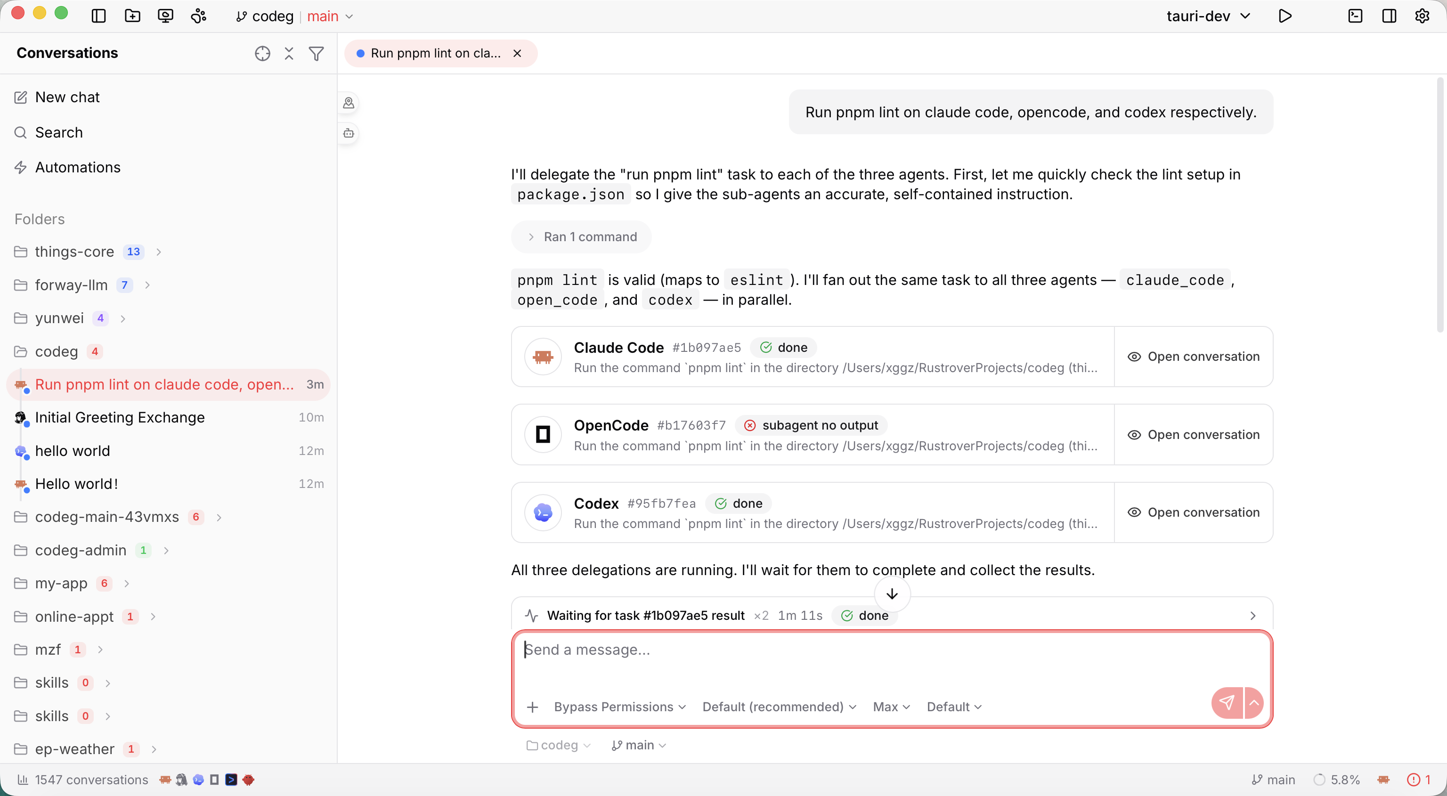Screen dimensions: 1447x796
Task: Click the Codex agent avatar icon
Action: pyautogui.click(x=543, y=512)
